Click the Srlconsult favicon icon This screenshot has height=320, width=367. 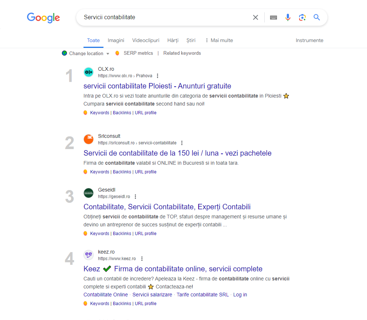(88, 139)
